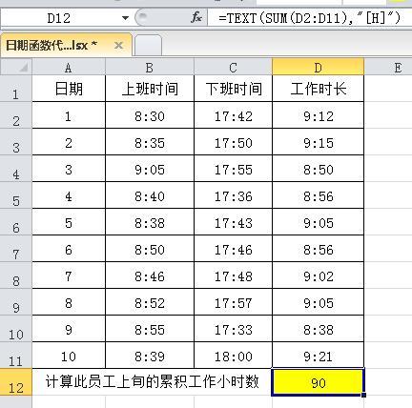412x408 pixels.
Task: Select row 7 header
Action: [16, 249]
